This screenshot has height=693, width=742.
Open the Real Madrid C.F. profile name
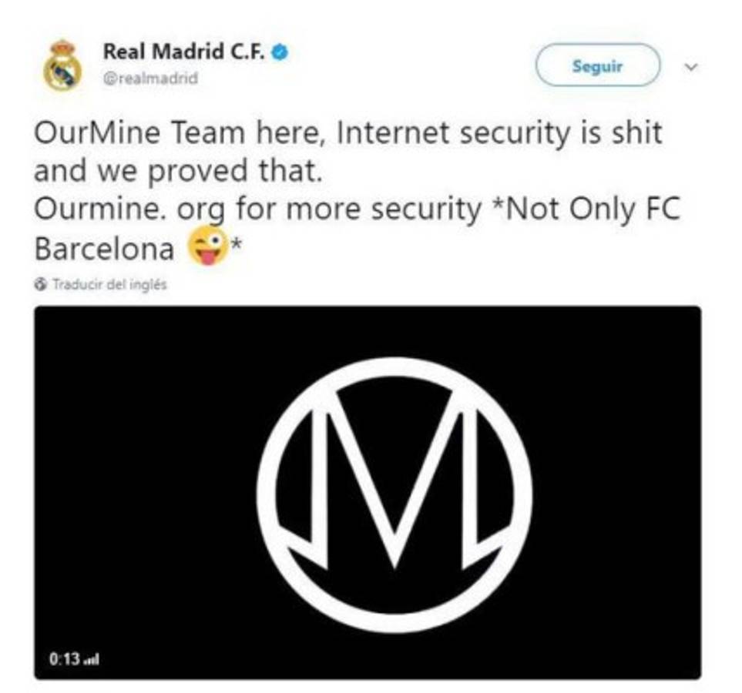pos(184,52)
